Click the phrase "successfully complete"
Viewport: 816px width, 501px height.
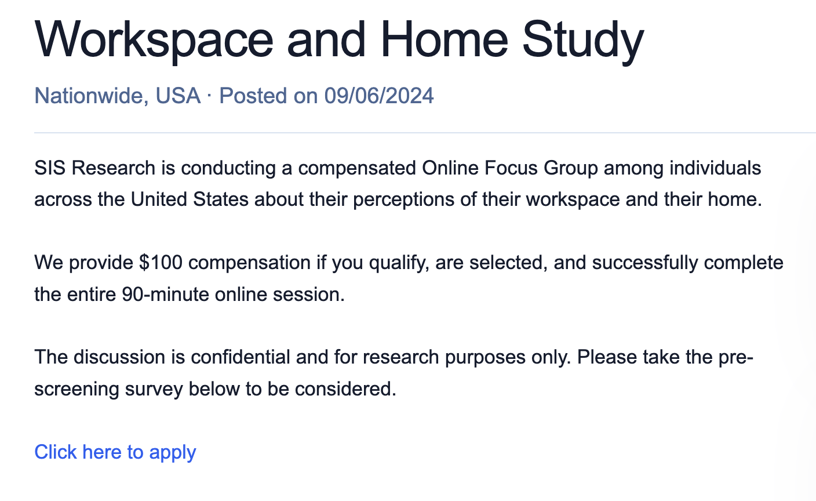pyautogui.click(x=687, y=263)
